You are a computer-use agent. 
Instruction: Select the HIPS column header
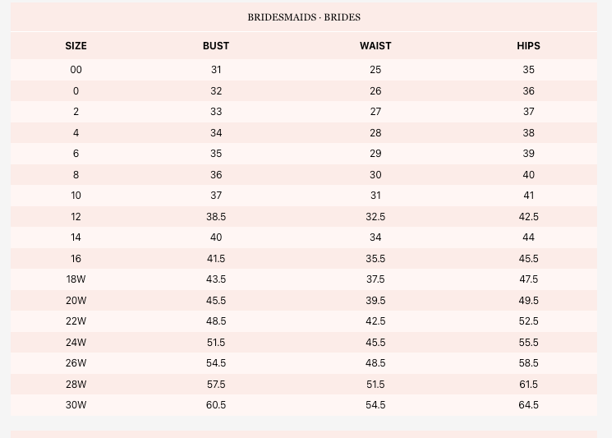(x=528, y=46)
